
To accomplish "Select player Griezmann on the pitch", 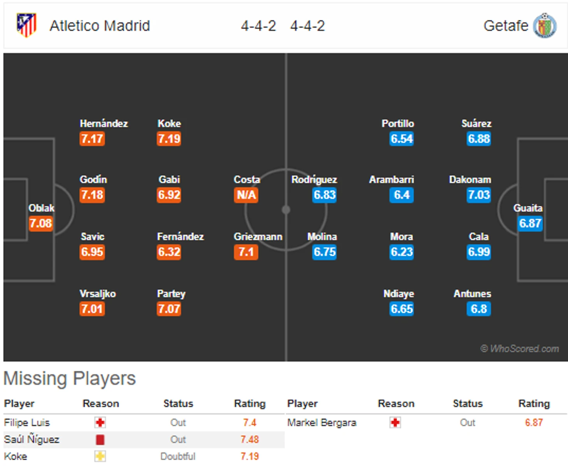I will pos(258,237).
